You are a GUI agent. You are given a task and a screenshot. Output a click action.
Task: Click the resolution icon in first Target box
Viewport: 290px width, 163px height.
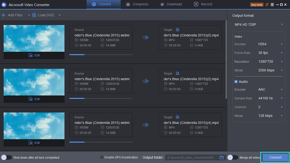tap(192, 40)
